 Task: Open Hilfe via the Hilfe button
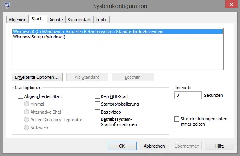(x=220, y=146)
